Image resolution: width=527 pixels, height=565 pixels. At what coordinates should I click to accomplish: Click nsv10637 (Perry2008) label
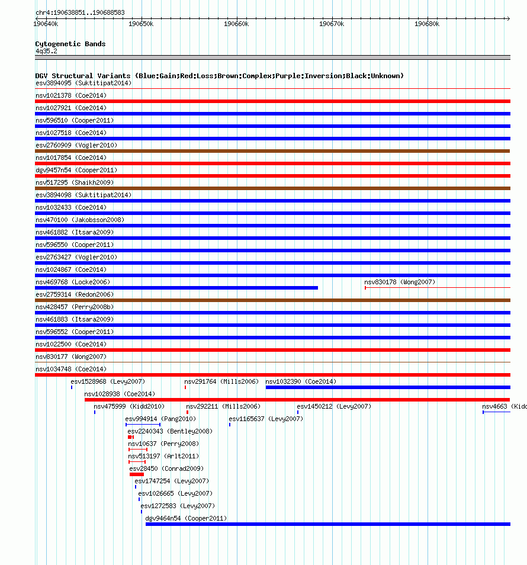(x=163, y=444)
